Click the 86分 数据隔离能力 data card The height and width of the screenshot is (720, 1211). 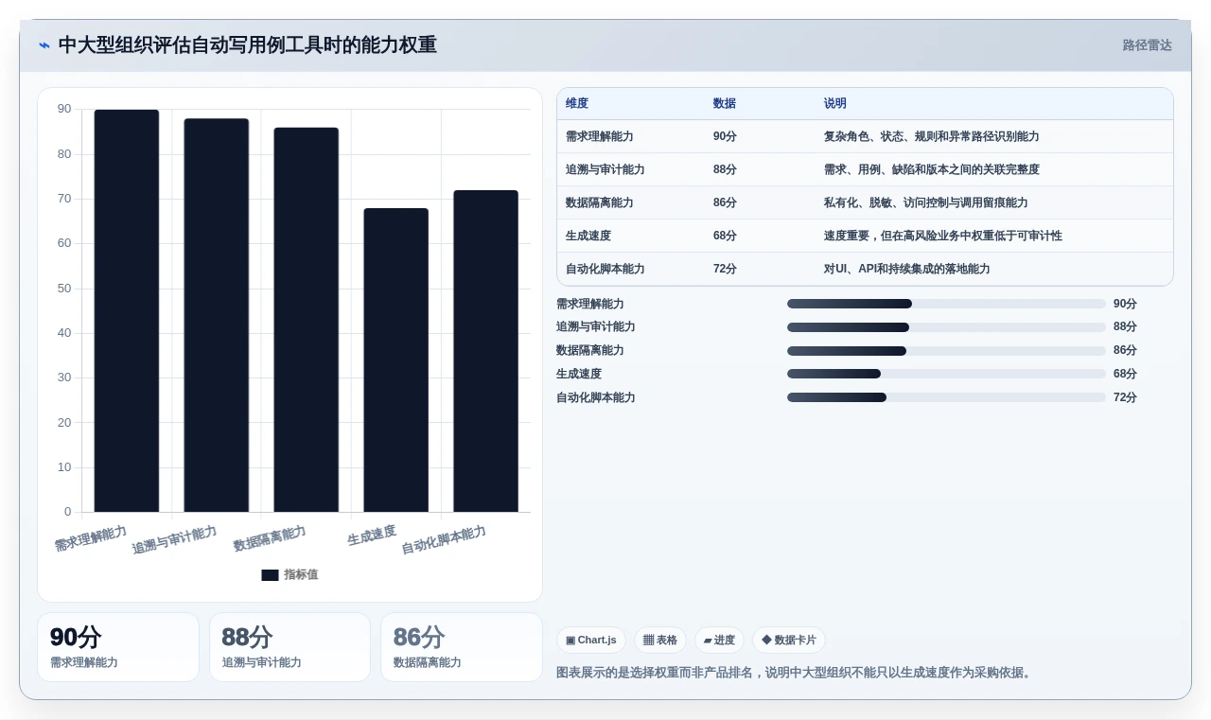pyautogui.click(x=462, y=647)
